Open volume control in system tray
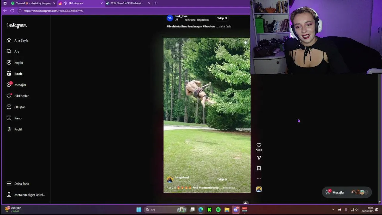Viewport: 382px width, 215px height. [357, 210]
